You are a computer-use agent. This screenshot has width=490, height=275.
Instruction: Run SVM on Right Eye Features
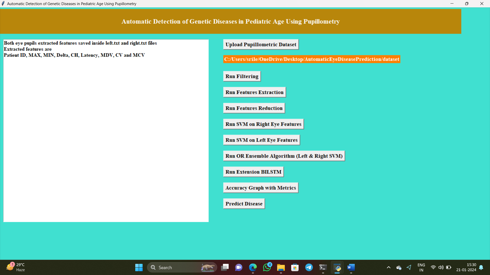coord(263,124)
